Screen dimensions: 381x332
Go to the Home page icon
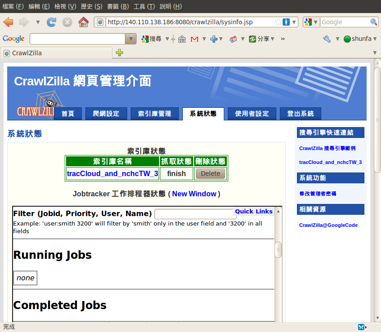[84, 22]
